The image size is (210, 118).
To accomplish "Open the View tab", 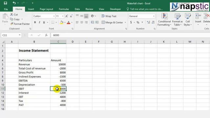I will [101, 9].
